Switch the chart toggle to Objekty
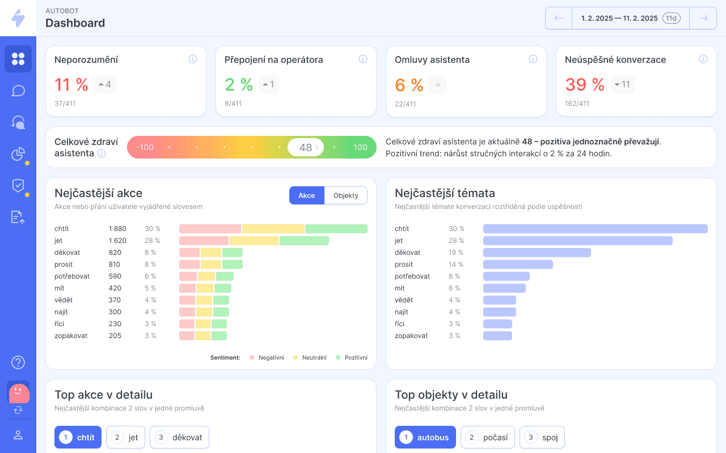Screen dimensions: 726x453 click(x=345, y=195)
